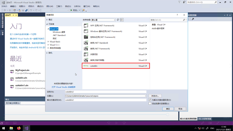Switch to Team Explorer tab
The height and width of the screenshot is (131, 233).
pyautogui.click(x=205, y=119)
